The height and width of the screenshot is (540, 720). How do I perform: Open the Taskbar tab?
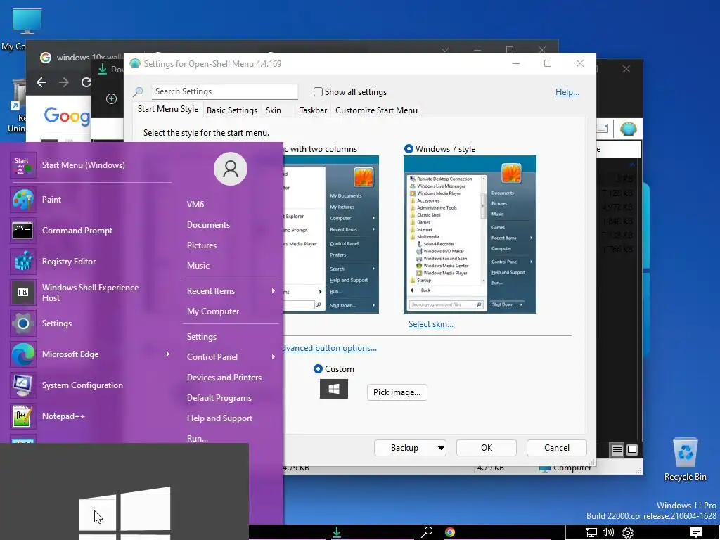(313, 110)
